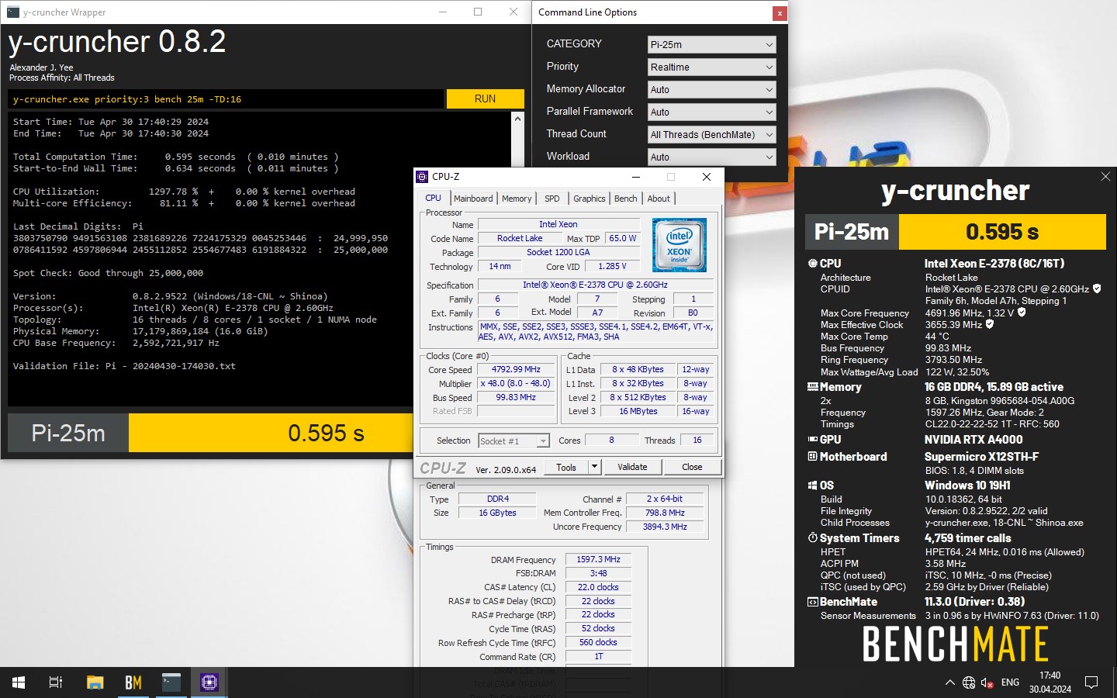
Task: Click the Specification field with E-2378 CPU
Action: pyautogui.click(x=595, y=285)
